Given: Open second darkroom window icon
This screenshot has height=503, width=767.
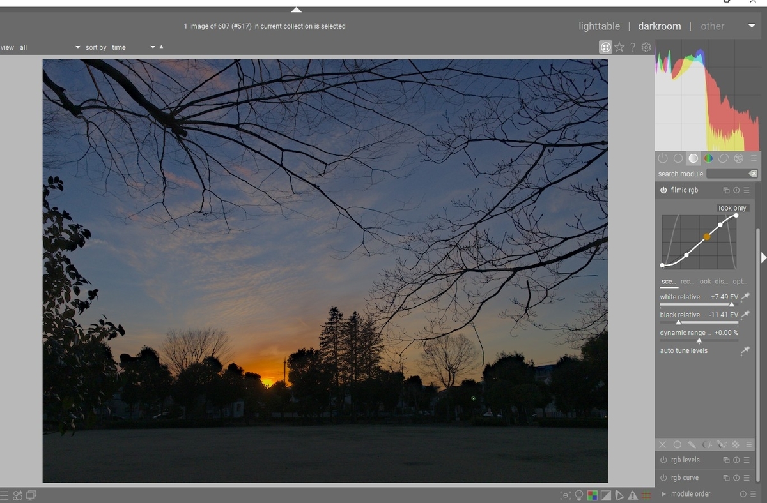Looking at the screenshot, I should click(31, 495).
